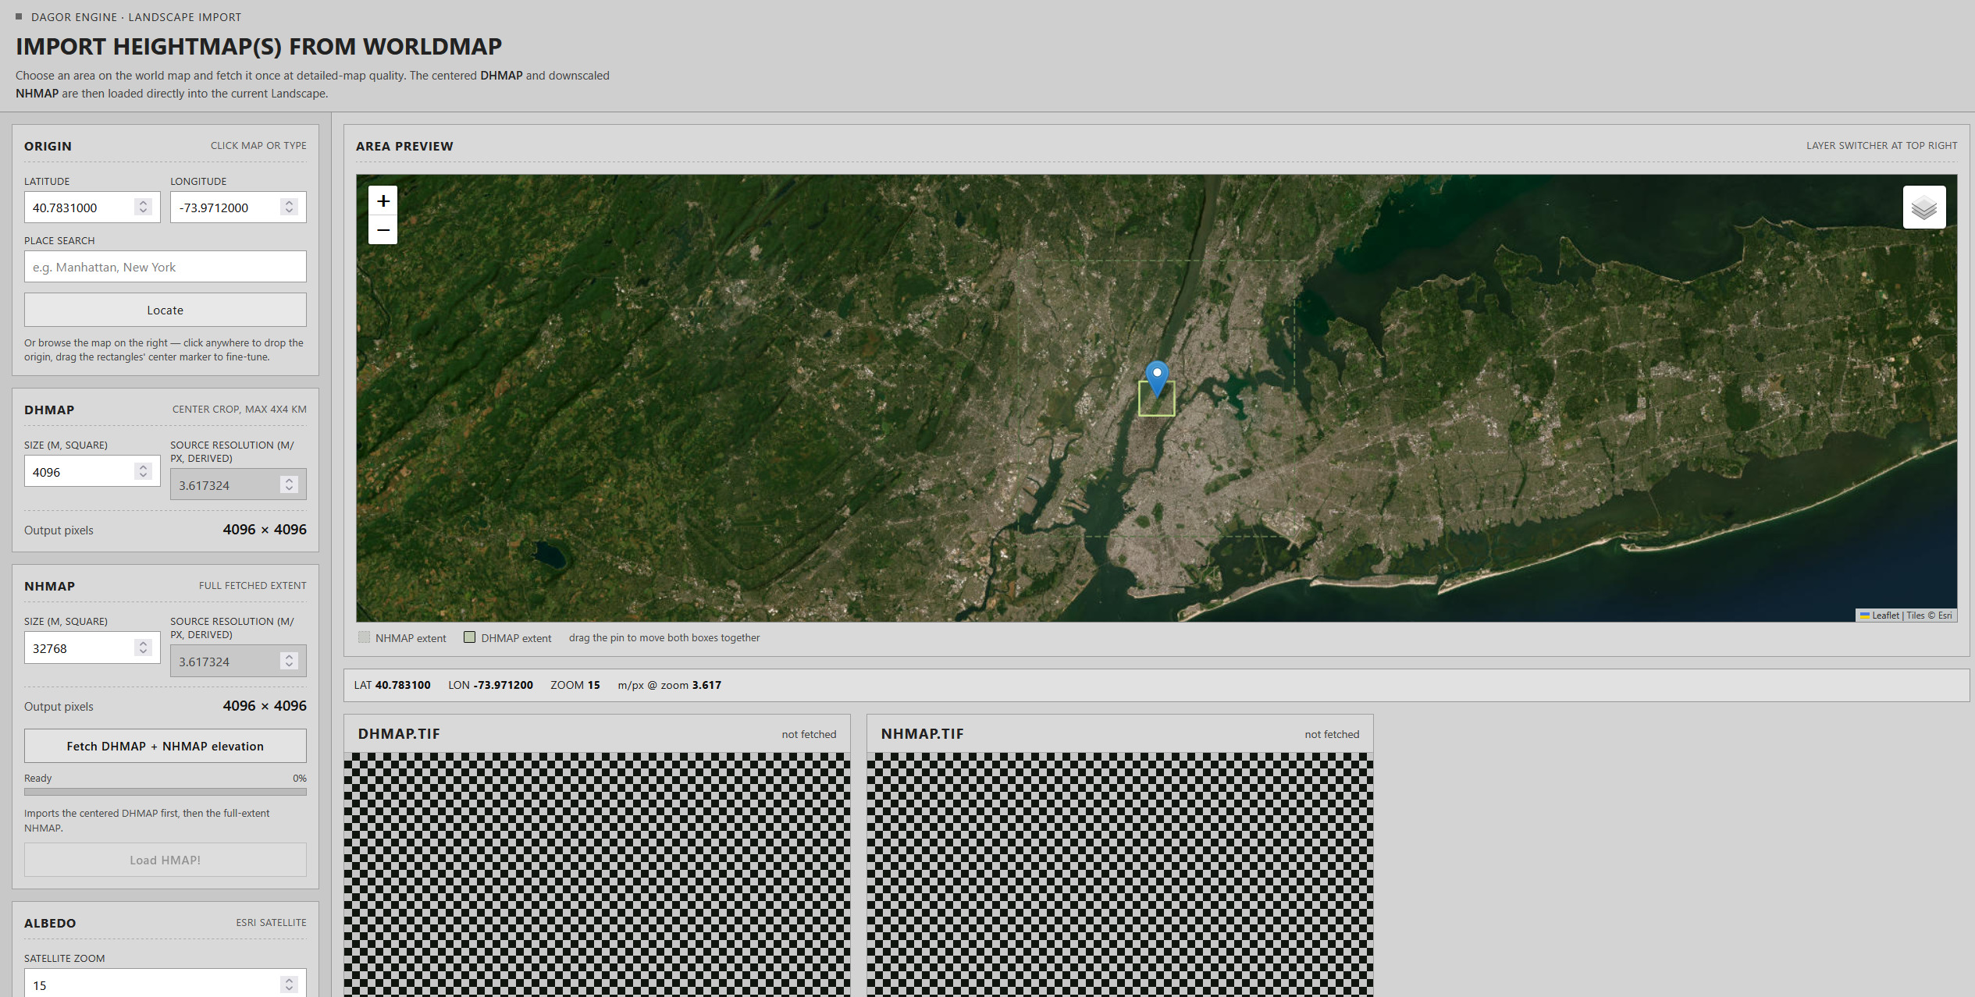1975x997 pixels.
Task: Click the fetch progress bar
Action: click(165, 791)
